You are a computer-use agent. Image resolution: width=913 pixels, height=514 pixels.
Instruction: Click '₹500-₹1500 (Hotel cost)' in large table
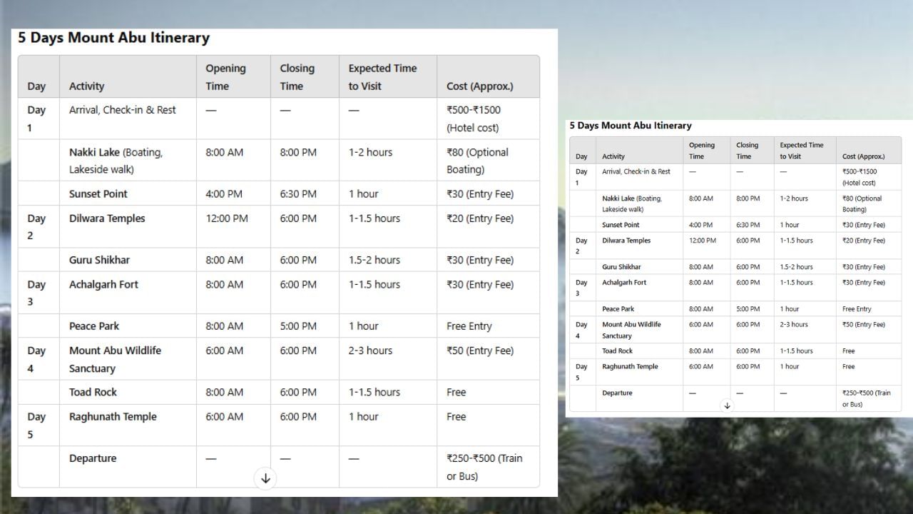pos(474,119)
